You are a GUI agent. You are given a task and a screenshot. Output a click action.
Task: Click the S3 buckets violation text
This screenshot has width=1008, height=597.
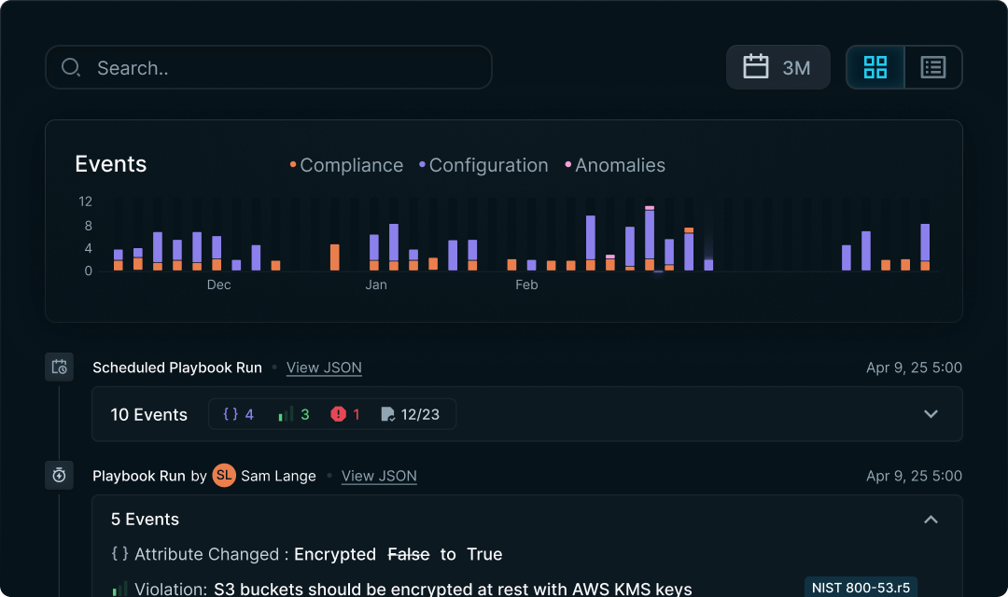454,589
